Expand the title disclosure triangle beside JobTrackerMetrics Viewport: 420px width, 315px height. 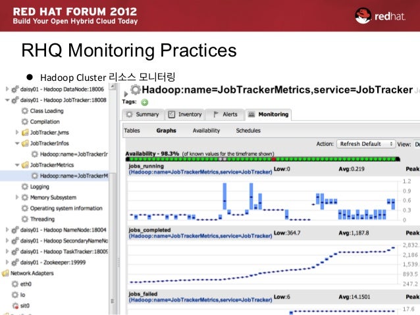tap(126, 94)
